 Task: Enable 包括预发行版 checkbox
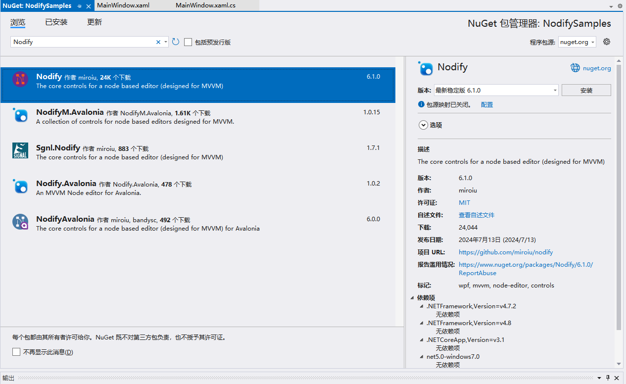click(x=188, y=42)
